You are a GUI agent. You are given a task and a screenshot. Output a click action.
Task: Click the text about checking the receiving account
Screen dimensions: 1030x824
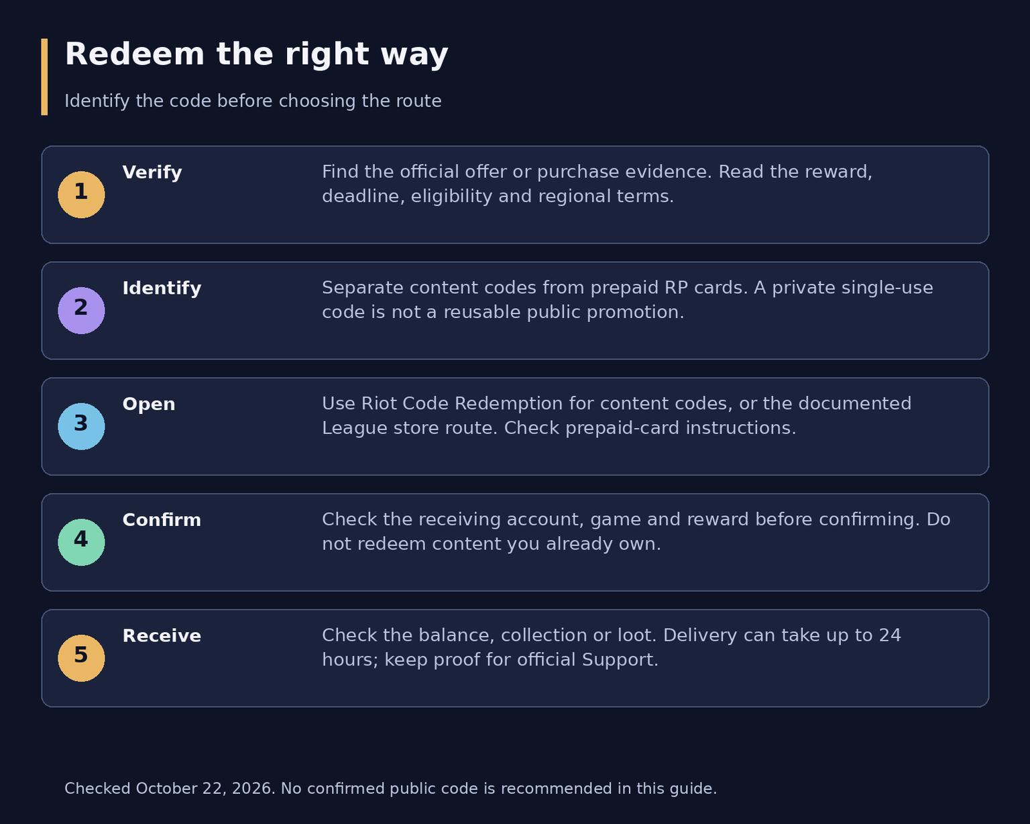click(636, 531)
